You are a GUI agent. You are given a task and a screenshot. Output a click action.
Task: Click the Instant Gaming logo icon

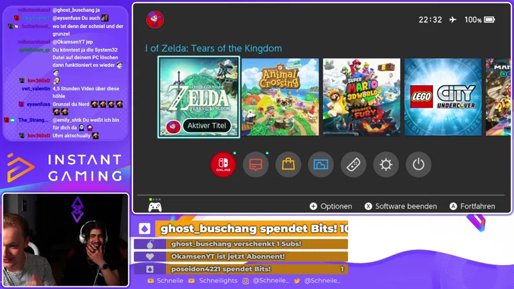pyautogui.click(x=20, y=168)
